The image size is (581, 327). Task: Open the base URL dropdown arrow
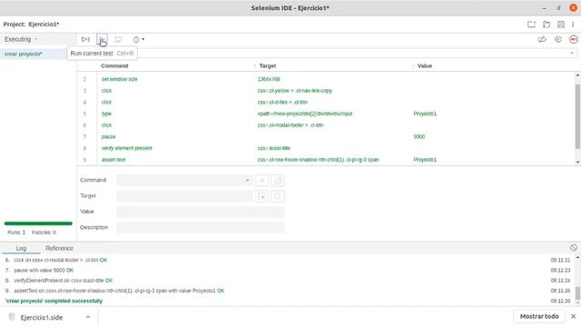pyautogui.click(x=572, y=54)
